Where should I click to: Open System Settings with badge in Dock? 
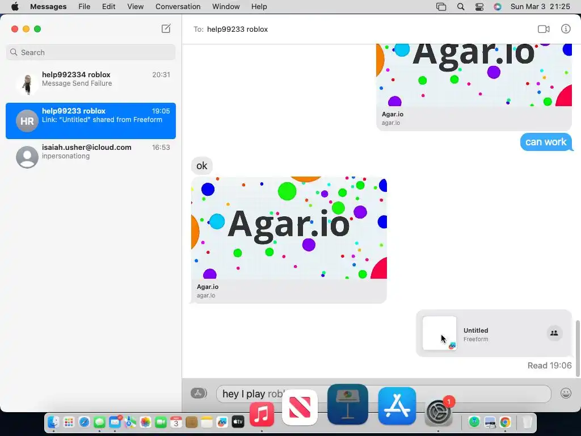click(439, 413)
